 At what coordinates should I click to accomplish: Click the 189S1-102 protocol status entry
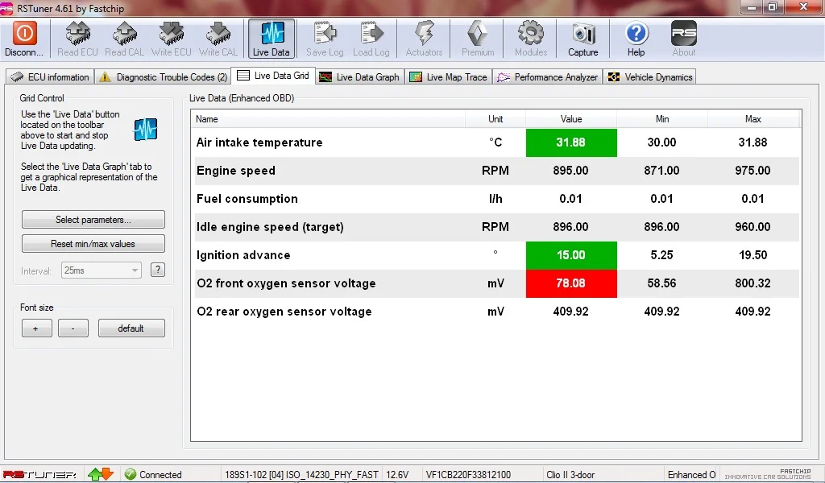coord(301,475)
